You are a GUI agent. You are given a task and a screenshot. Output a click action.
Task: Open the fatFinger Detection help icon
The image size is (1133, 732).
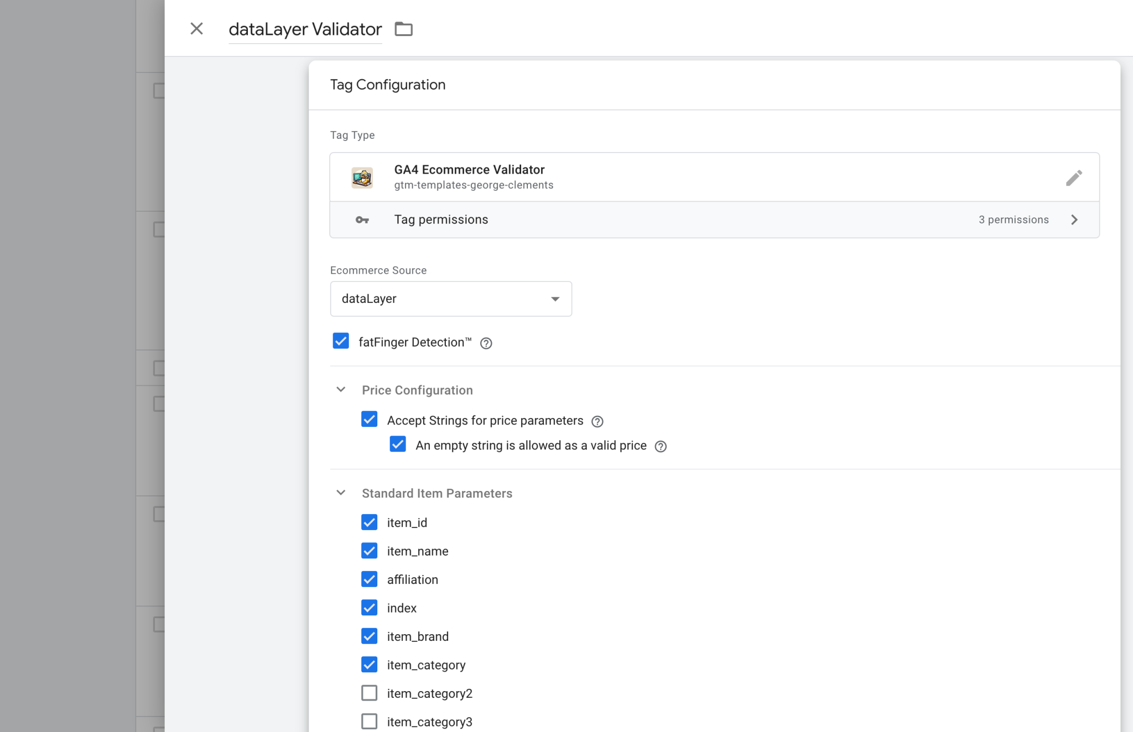[486, 343]
